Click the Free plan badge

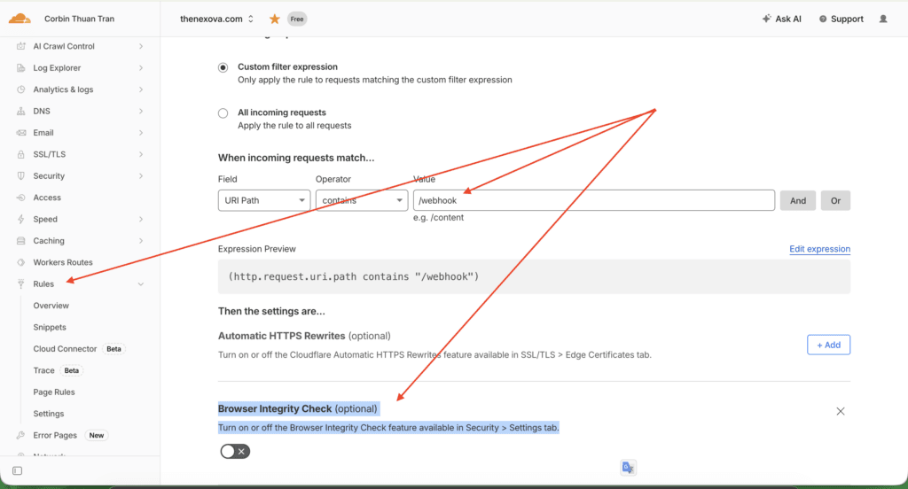tap(297, 19)
